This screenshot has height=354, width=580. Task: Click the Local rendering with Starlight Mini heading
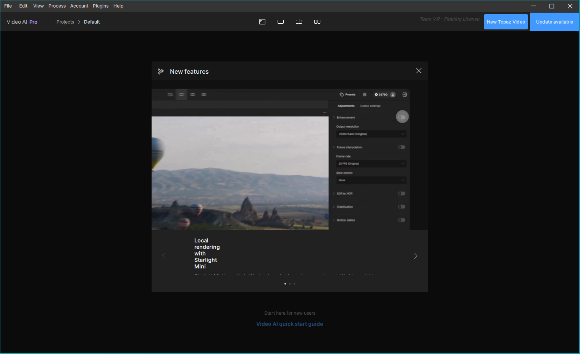click(207, 254)
